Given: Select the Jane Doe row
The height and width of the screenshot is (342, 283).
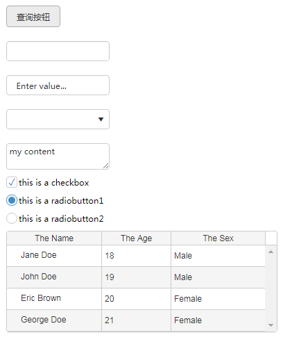Looking at the screenshot, I should point(136,256).
